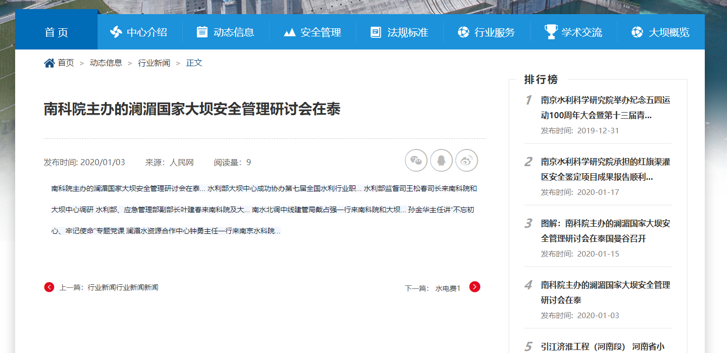The height and width of the screenshot is (353, 727).
Task: Click the 排行榜 heading
Action: [x=541, y=79]
